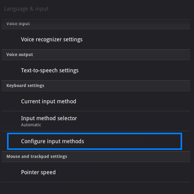Tap the Current input method option
194x194 pixels.
(x=49, y=101)
